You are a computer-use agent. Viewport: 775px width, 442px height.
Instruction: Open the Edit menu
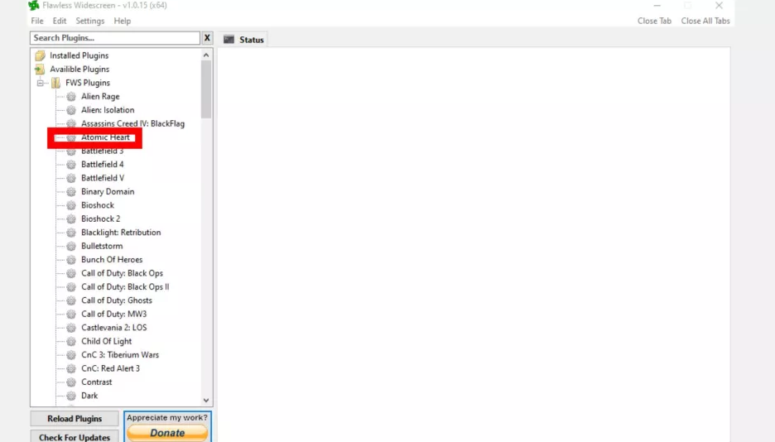(x=60, y=21)
